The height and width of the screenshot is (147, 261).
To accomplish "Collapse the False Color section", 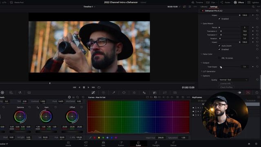I will 201,54.
